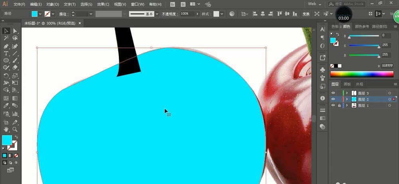Select the Eyedropper tool
Screen dimensions: 399x184
[6, 105]
